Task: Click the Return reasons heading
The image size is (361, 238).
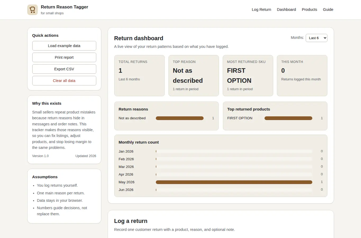Action: pyautogui.click(x=133, y=109)
